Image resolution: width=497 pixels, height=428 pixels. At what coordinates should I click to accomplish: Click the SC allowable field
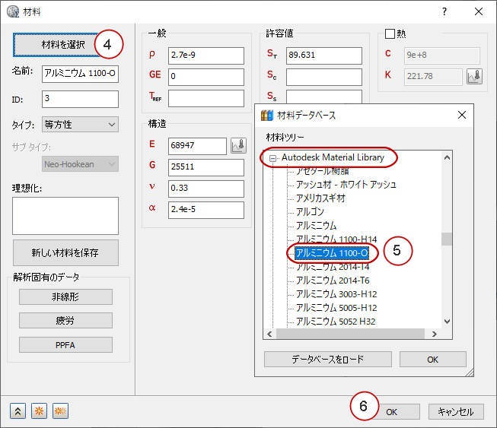point(324,77)
